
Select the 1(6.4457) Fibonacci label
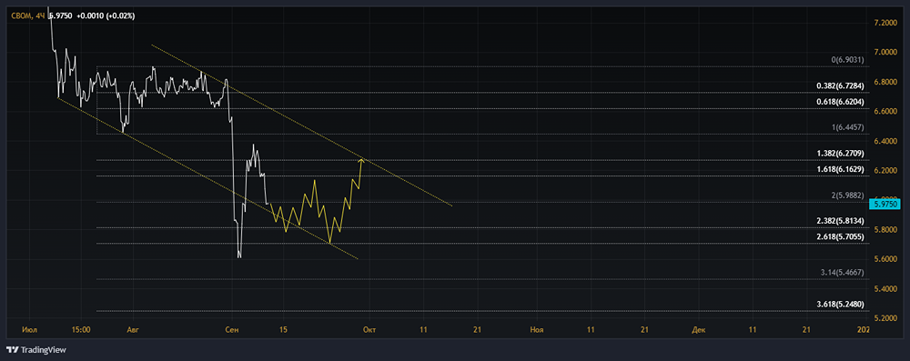[x=848, y=127]
